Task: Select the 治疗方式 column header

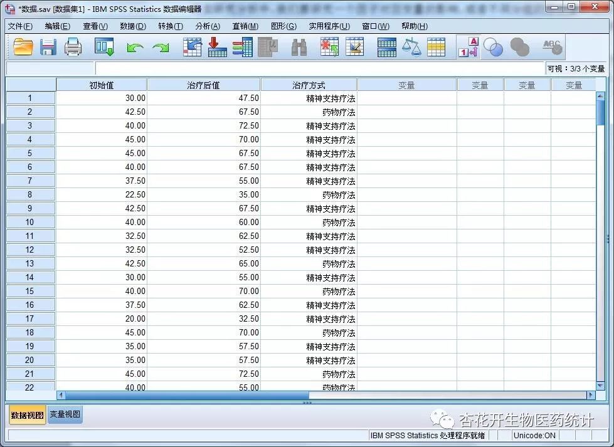Action: pyautogui.click(x=309, y=85)
